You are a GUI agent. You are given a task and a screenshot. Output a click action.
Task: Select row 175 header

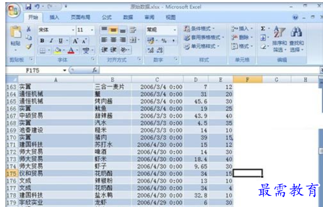pyautogui.click(x=11, y=173)
